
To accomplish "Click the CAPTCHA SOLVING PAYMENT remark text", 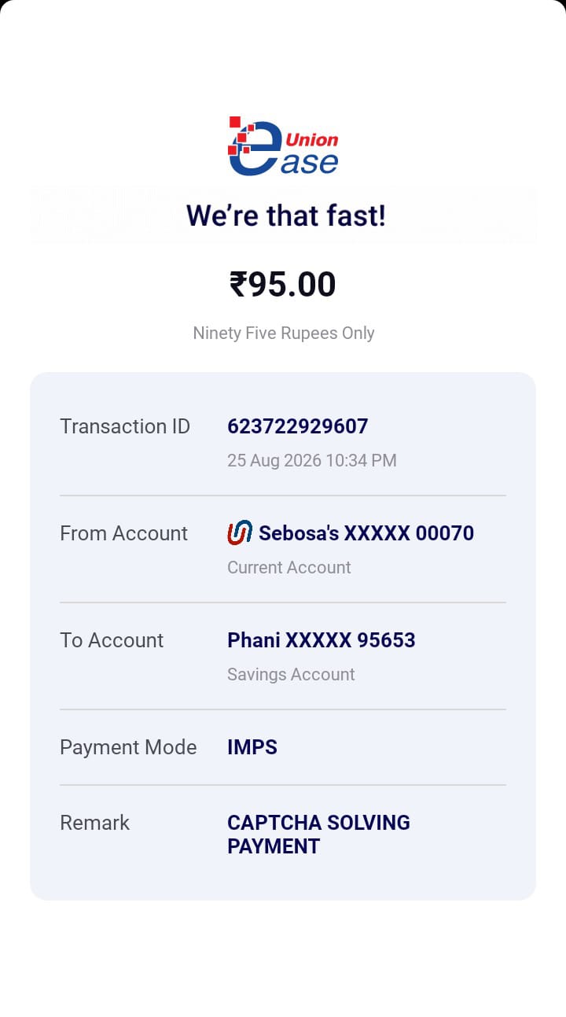I will point(318,835).
